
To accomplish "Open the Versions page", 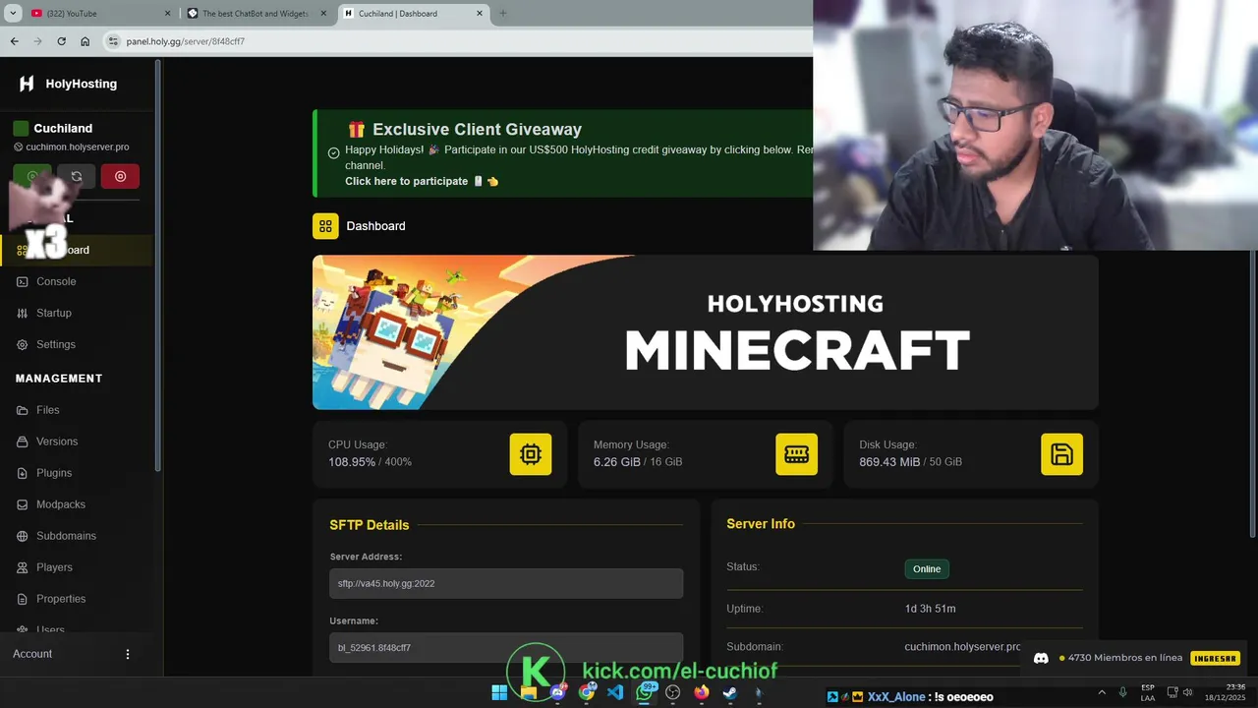I will [x=57, y=442].
